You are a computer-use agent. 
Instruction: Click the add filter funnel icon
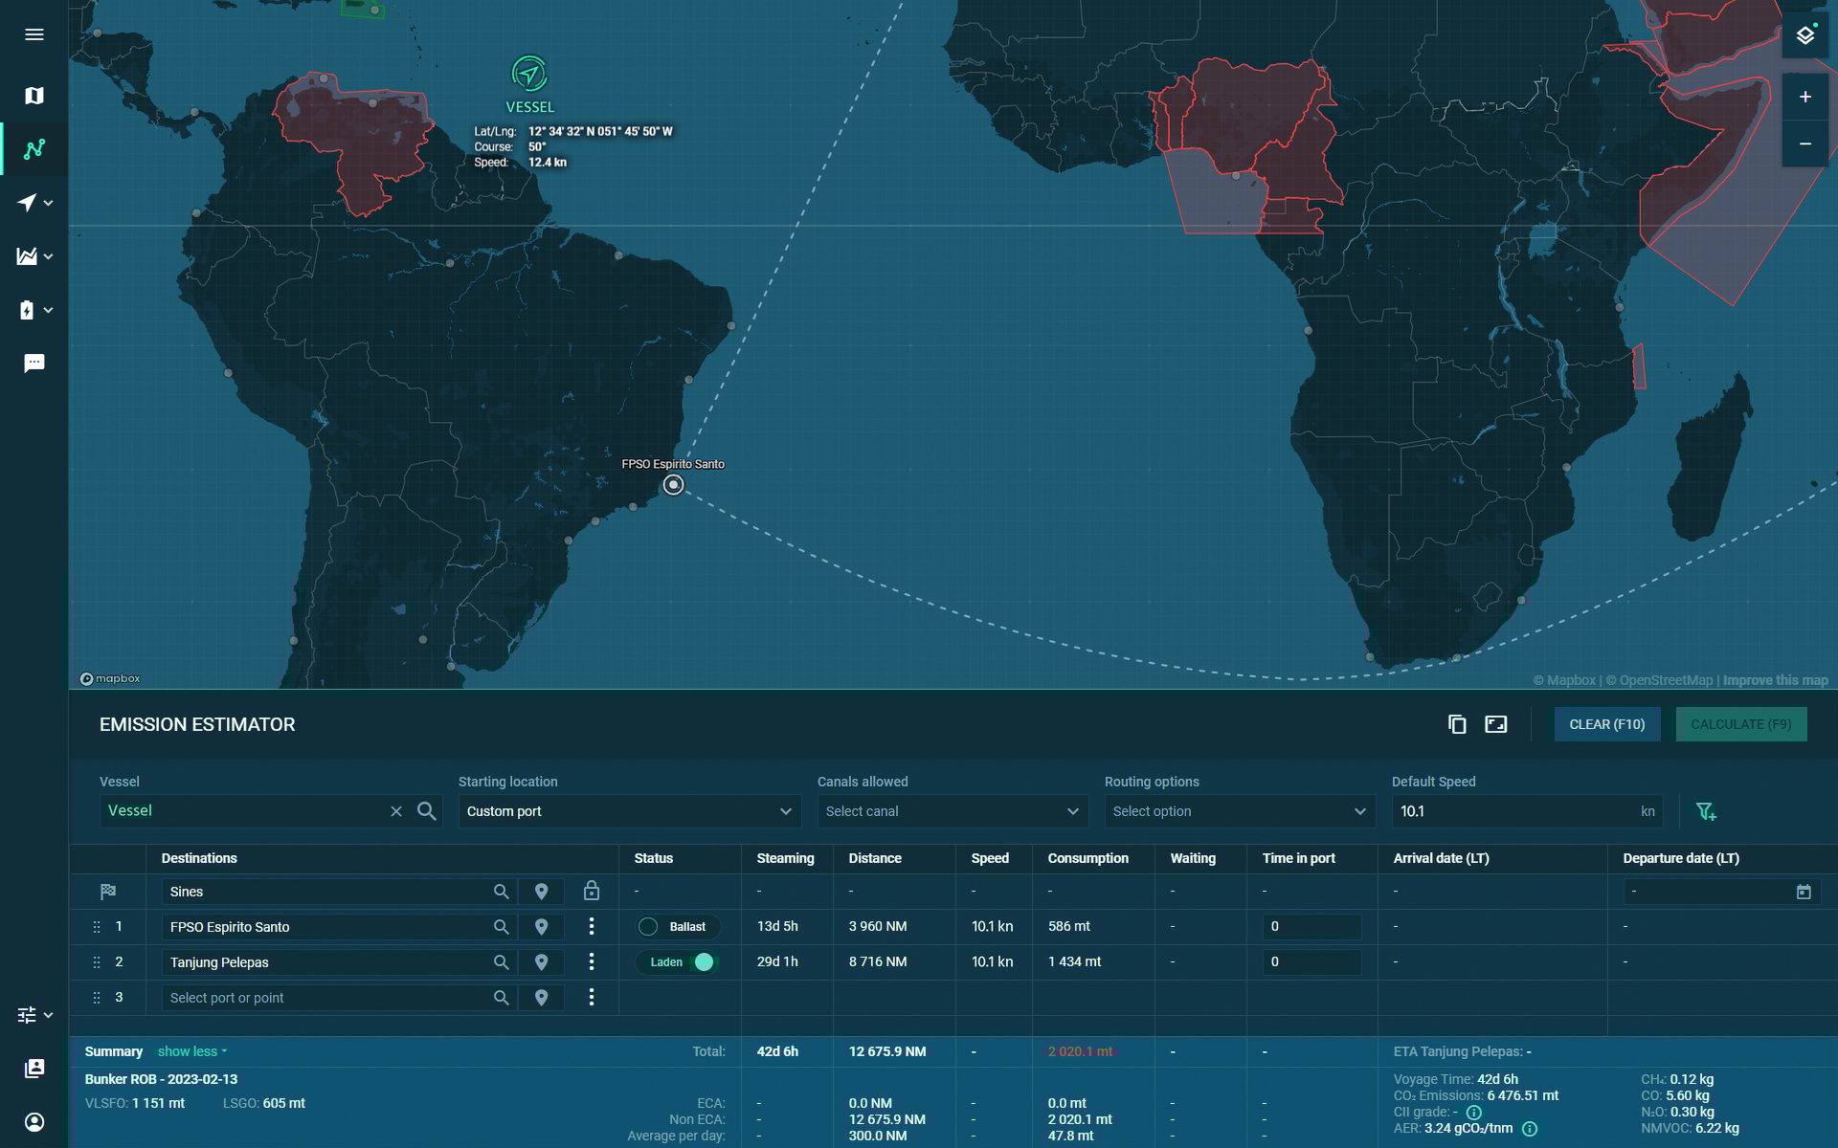tap(1706, 811)
